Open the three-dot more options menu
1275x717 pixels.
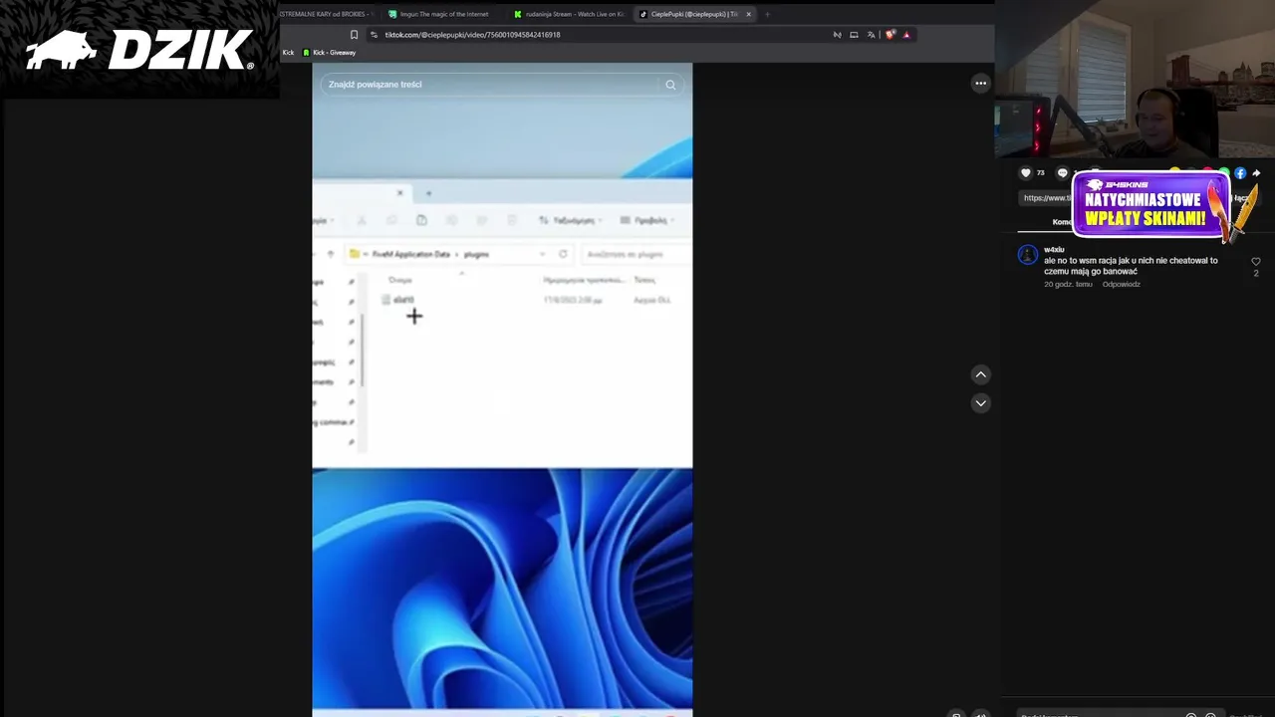(980, 84)
